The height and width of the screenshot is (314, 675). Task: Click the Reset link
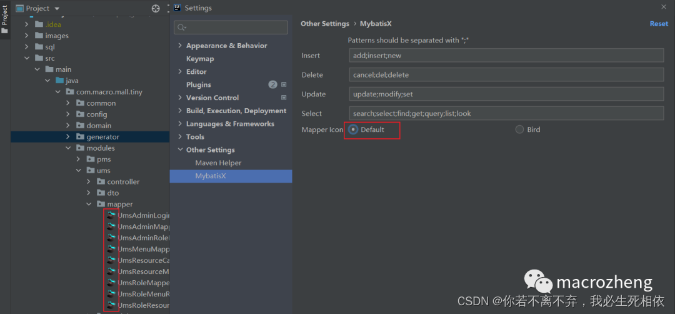coord(659,24)
